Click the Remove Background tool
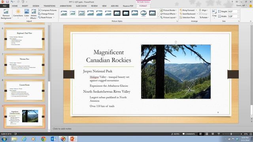 (x=6, y=14)
